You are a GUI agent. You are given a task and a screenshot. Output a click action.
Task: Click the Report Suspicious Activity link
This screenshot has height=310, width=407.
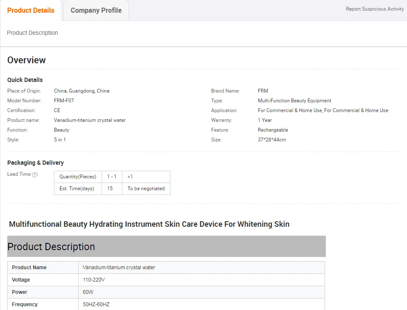375,9
